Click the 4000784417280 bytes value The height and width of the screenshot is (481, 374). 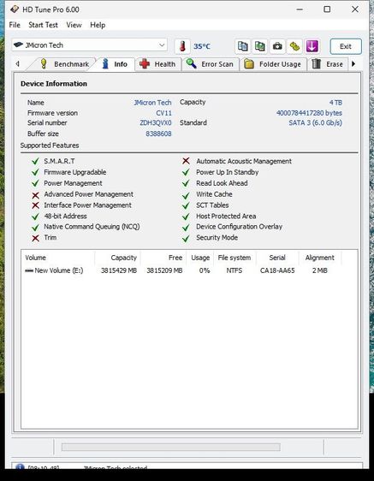(309, 113)
